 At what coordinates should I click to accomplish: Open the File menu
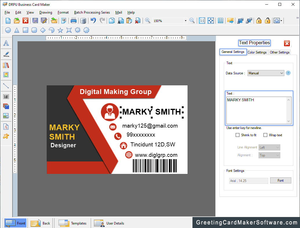click(x=7, y=12)
